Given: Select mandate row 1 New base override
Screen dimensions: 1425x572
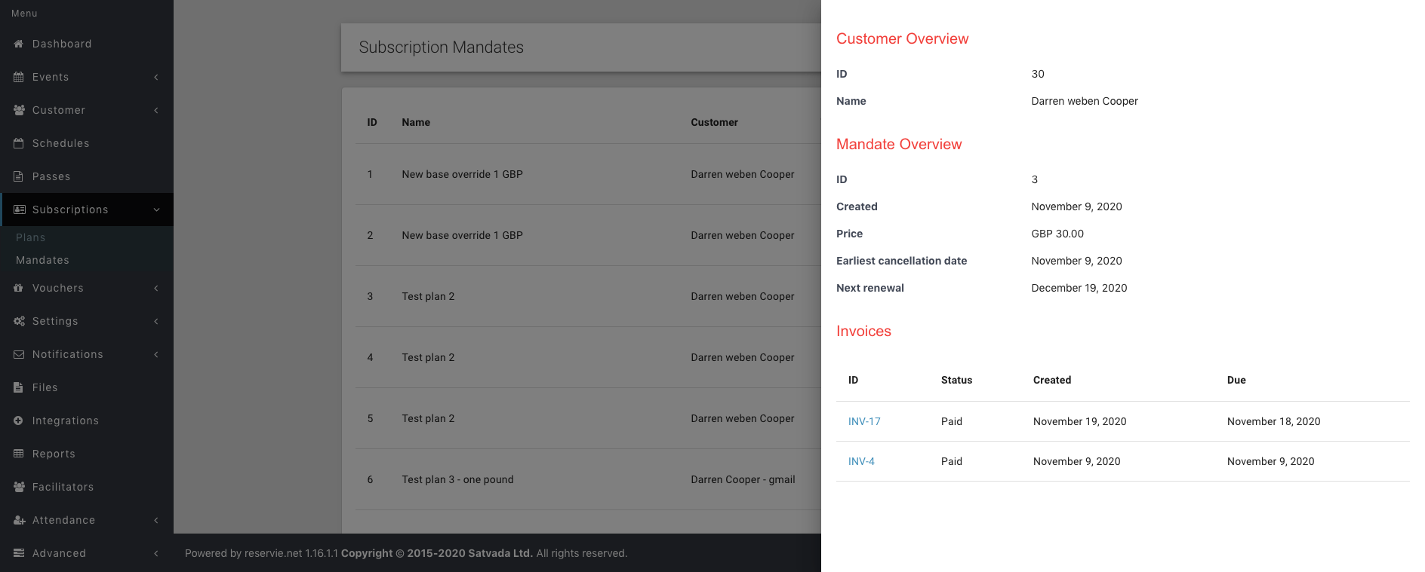Looking at the screenshot, I should coord(588,174).
